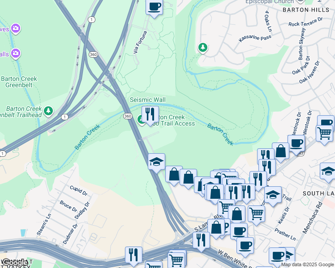Open the graduation cap marker left of Trail label
Image resolution: width=335 pixels, height=268 pixels.
(x=273, y=196)
